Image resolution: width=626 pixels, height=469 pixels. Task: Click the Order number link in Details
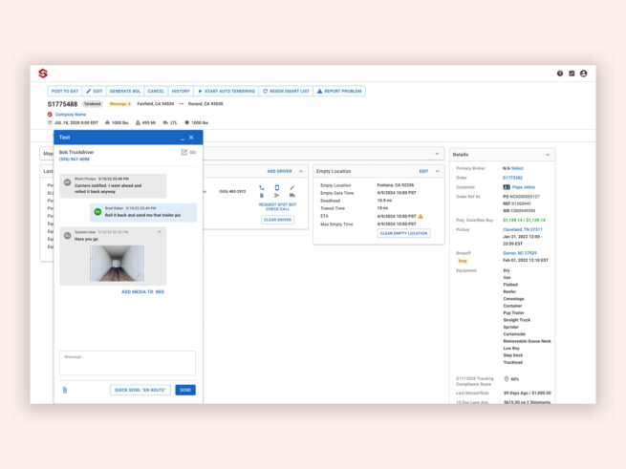pos(512,178)
